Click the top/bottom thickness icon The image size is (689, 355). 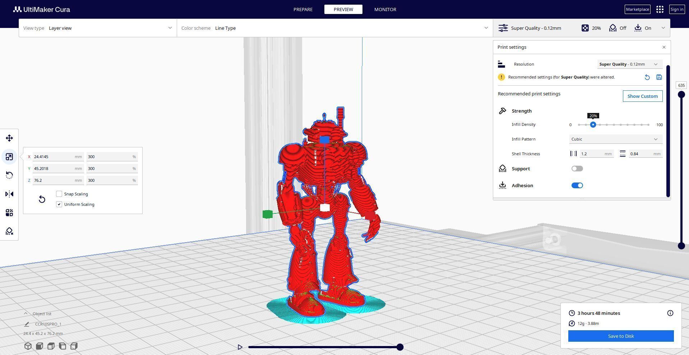coord(623,154)
